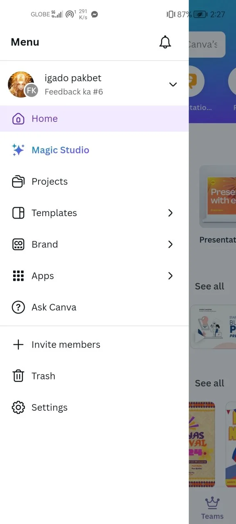
Task: Tap the Messenger icon in status bar
Action: tap(95, 14)
